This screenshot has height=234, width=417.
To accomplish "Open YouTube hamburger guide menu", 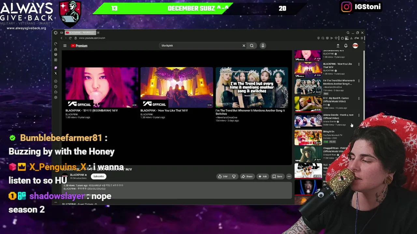I will pos(65,46).
